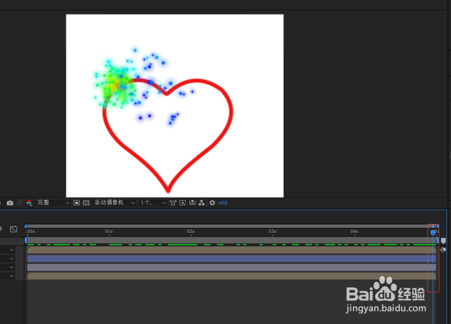The image size is (451, 324).
Task: Select the bottom tan layer bar
Action: tap(231, 276)
